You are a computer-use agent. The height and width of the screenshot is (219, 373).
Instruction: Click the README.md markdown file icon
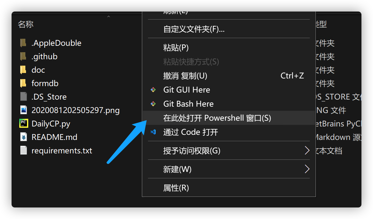23,137
